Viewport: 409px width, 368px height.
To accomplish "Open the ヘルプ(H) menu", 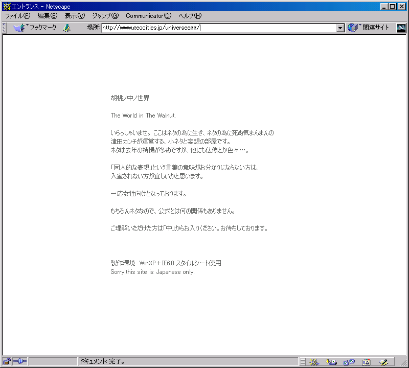I will [x=190, y=16].
